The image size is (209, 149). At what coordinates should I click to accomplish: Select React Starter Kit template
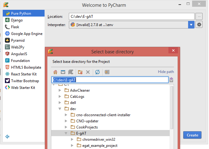(x=24, y=74)
